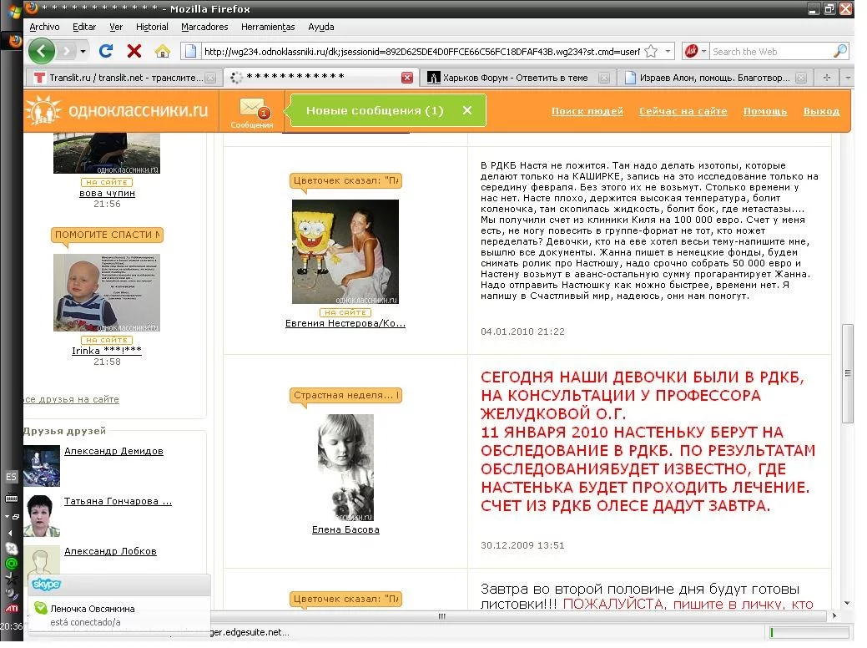Open the Сейчас на сайте link

click(683, 112)
